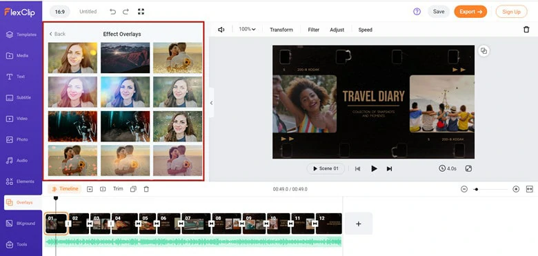
Task: Skip to the previous scene
Action: [357, 168]
